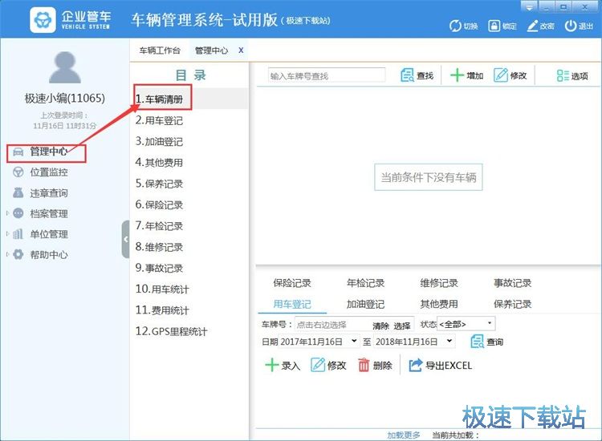
Task: Click the user avatar picture
Action: pos(65,67)
